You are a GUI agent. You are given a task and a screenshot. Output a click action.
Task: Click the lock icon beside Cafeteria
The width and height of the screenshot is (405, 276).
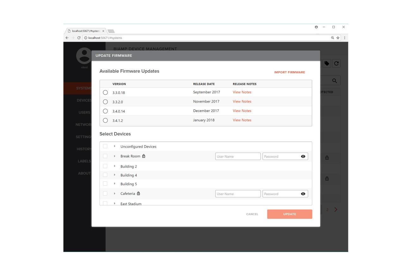pyautogui.click(x=138, y=193)
